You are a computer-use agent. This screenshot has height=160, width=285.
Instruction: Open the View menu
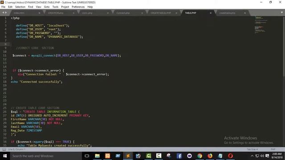(x=39, y=7)
